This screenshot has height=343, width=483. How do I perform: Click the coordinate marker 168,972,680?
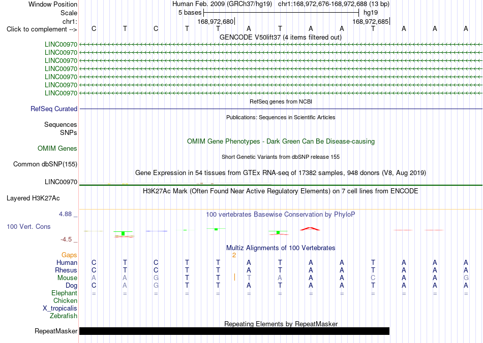pyautogui.click(x=216, y=21)
